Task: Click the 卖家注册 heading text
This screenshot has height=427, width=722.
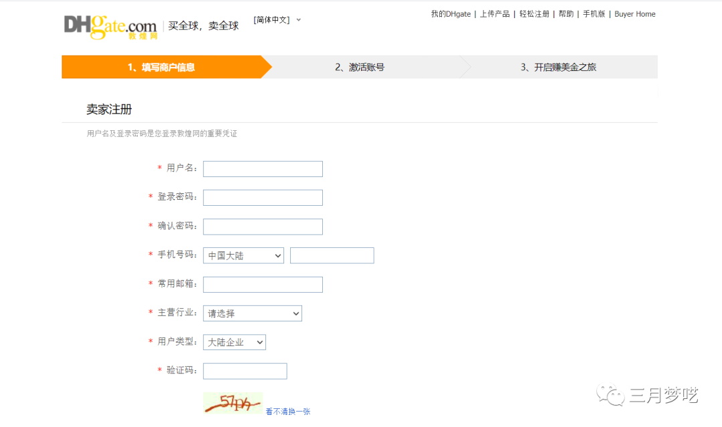Action: coord(109,110)
